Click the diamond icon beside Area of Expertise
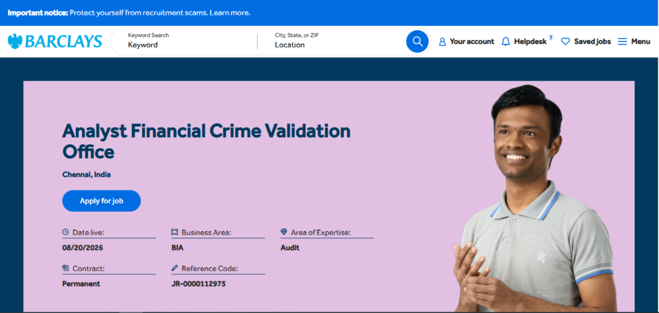 [x=284, y=232]
